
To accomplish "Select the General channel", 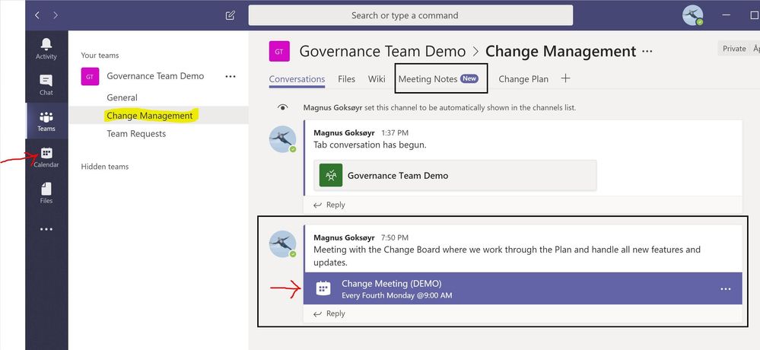I will (122, 97).
